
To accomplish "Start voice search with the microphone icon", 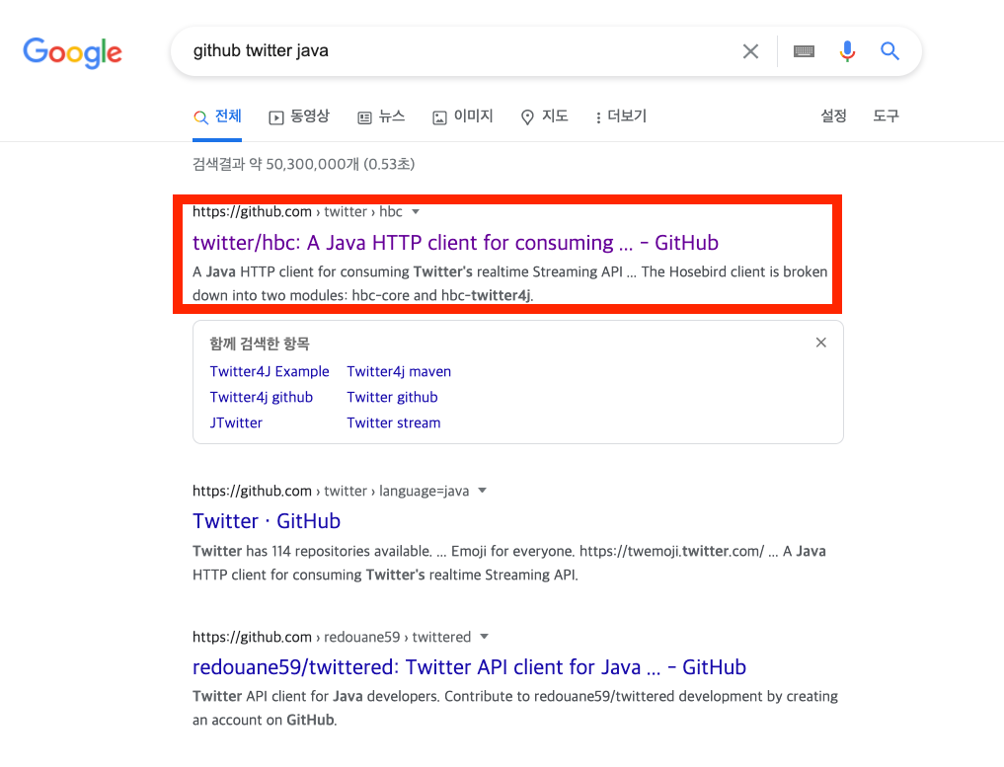I will (847, 51).
